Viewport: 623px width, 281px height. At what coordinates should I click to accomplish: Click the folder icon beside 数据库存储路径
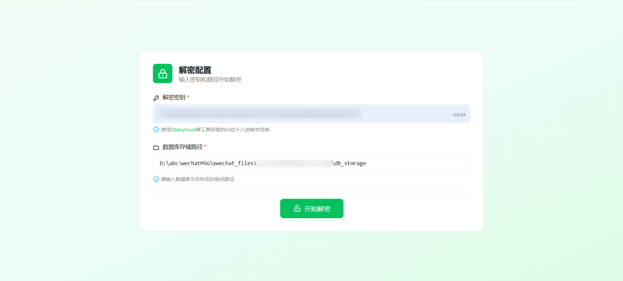156,147
